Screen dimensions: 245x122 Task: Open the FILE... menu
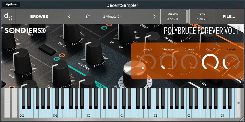click(229, 16)
